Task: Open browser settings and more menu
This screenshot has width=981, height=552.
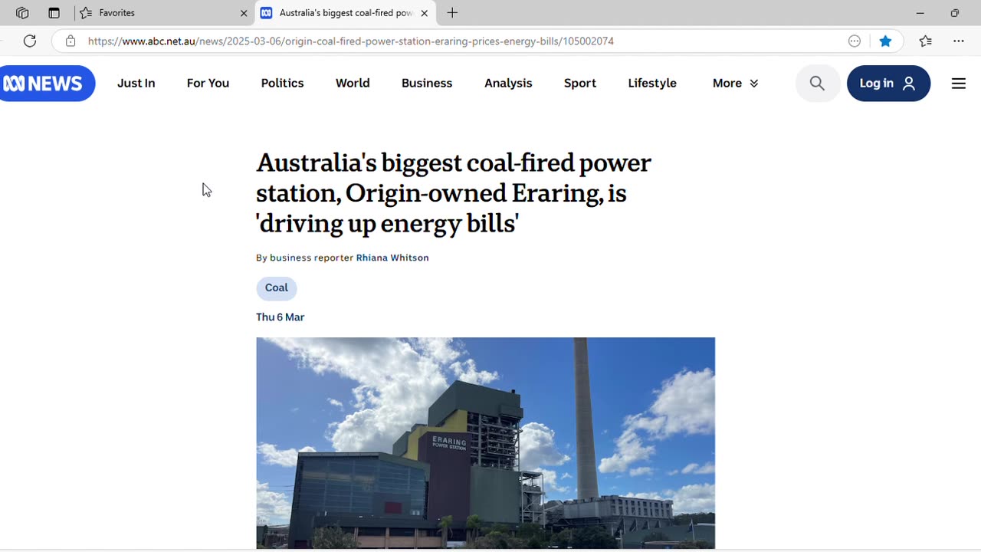Action: [959, 41]
